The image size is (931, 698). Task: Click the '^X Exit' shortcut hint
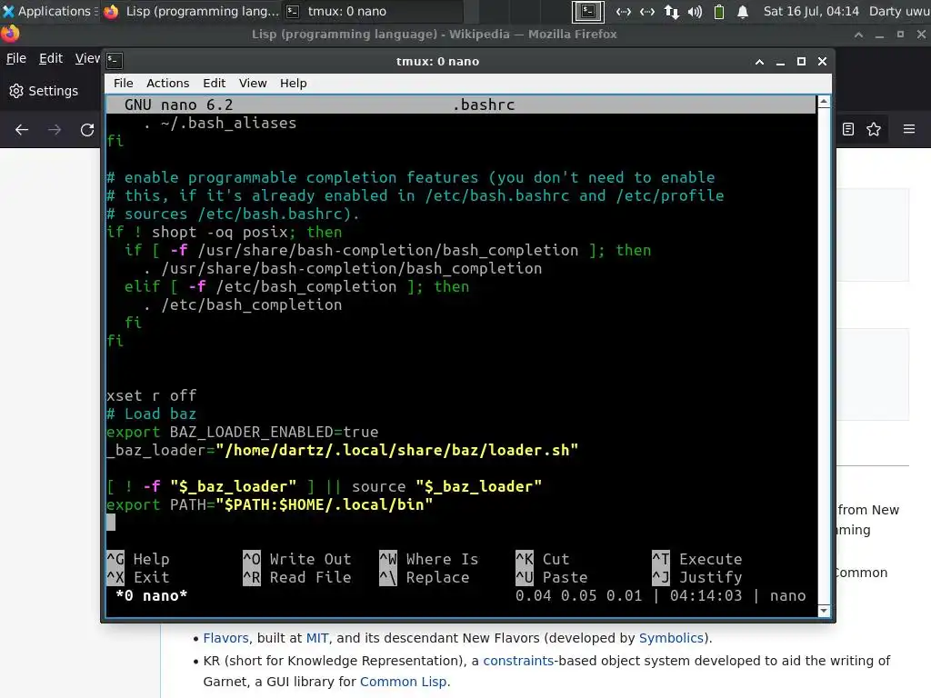138,577
